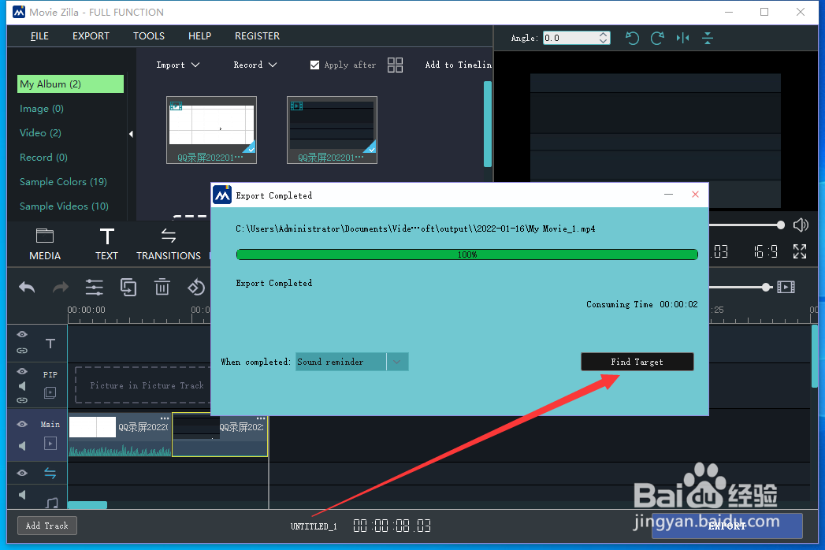
Task: Redo the timeline action
Action: 61,288
